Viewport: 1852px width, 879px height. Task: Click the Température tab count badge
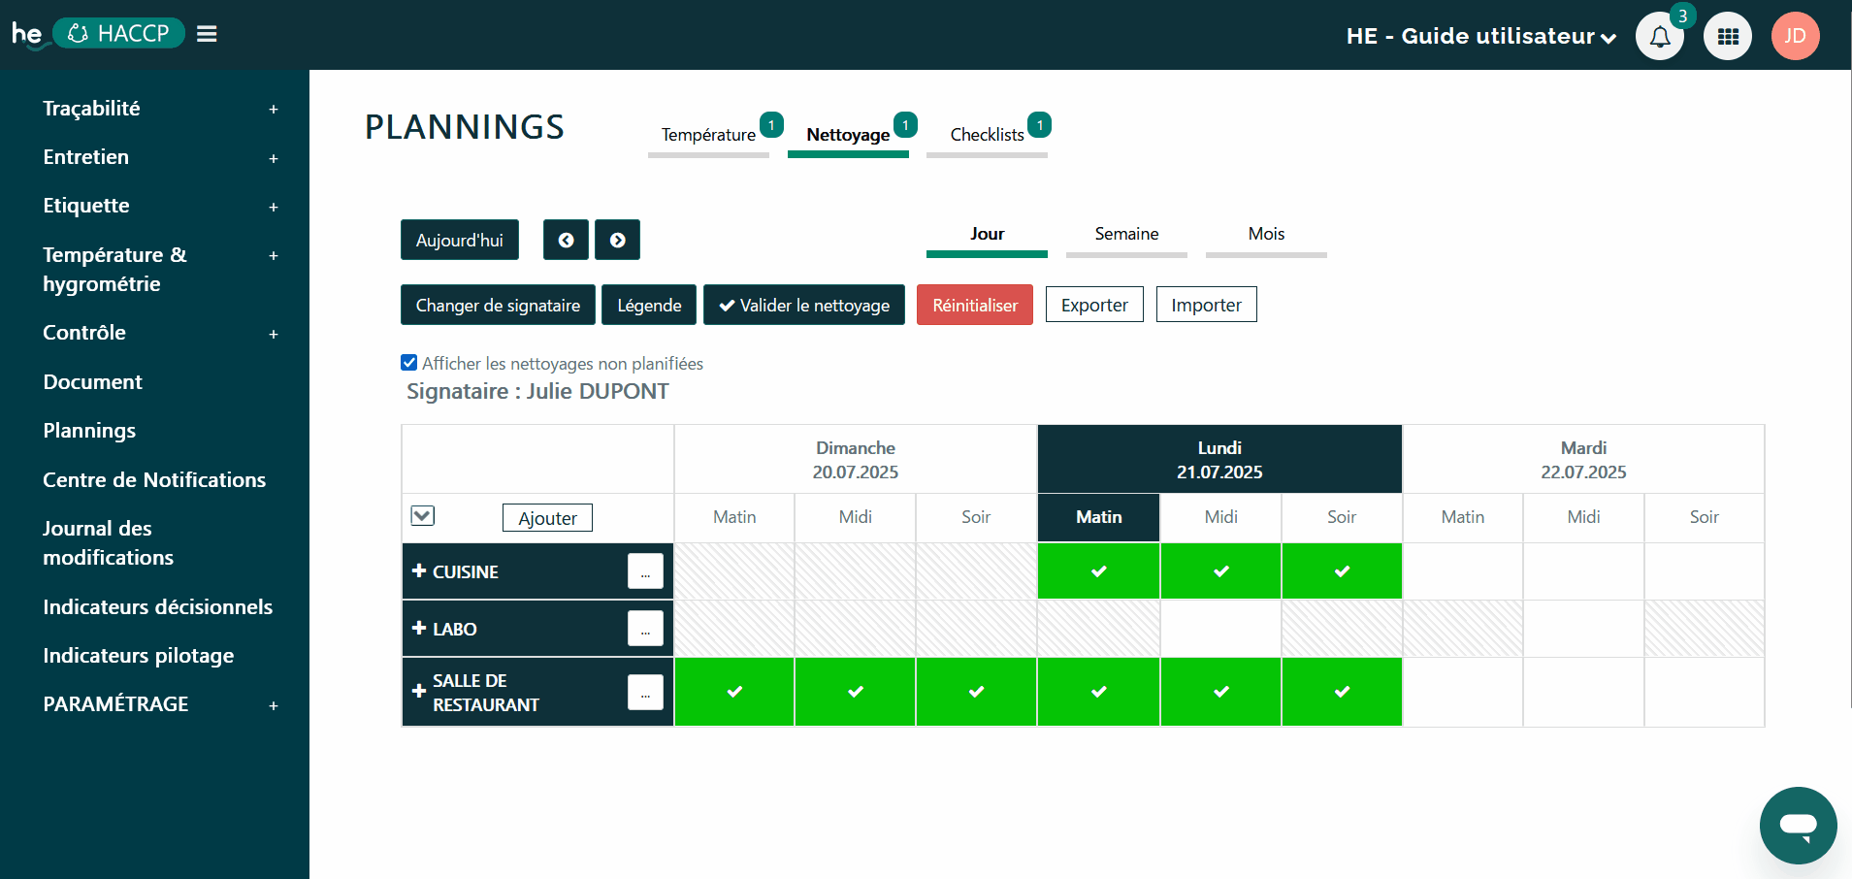point(771,125)
